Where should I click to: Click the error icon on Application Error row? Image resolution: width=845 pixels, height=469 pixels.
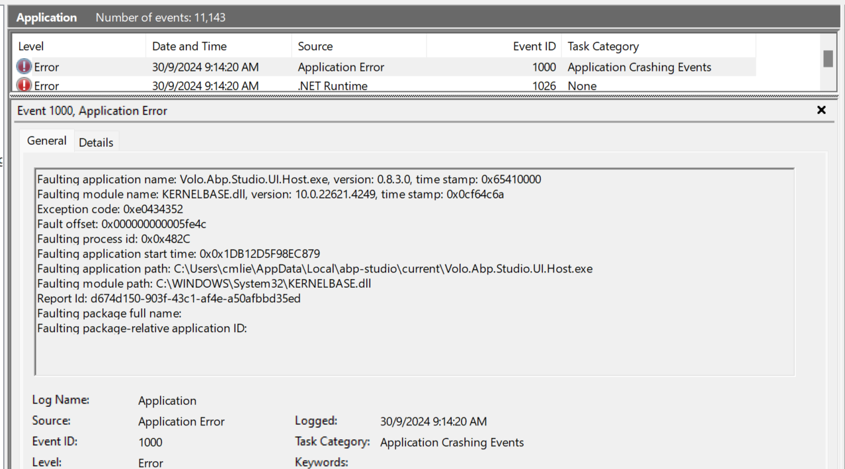coord(24,67)
